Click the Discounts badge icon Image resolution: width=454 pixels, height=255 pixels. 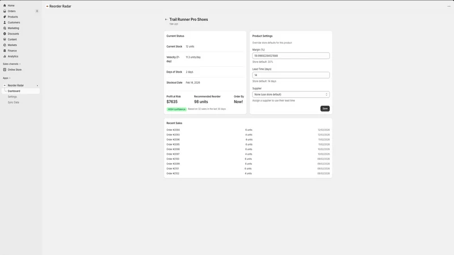tap(5, 33)
